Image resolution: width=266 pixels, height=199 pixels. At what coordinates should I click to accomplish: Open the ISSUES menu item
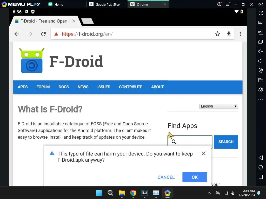[104, 87]
